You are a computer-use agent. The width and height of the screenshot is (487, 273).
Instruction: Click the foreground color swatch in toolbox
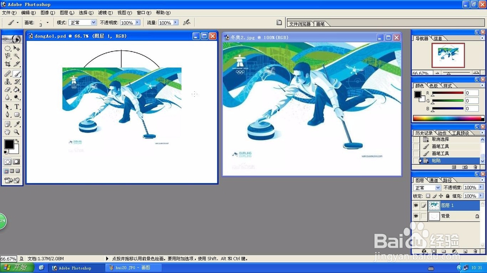point(9,144)
